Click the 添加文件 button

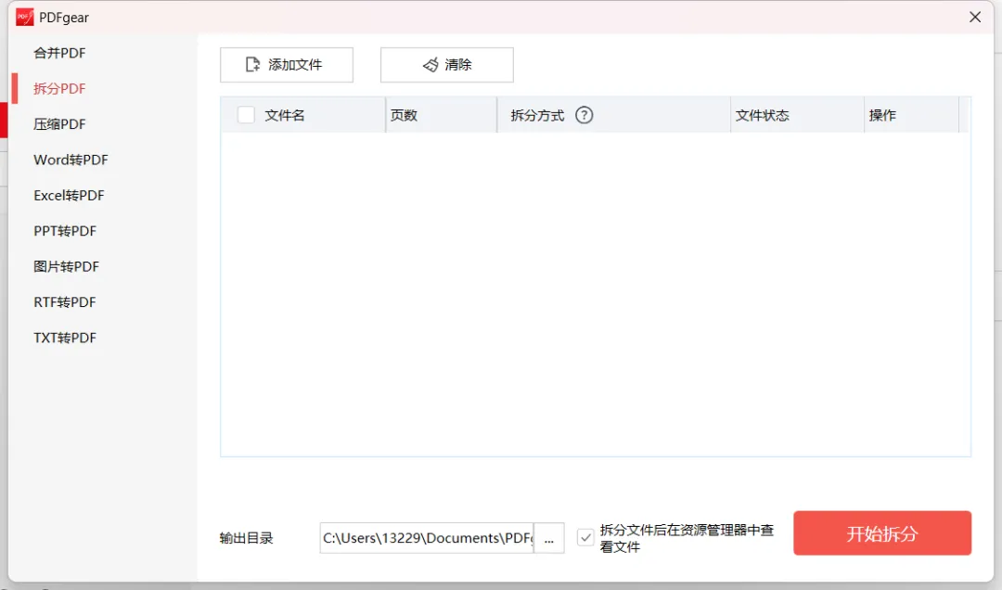(x=287, y=65)
